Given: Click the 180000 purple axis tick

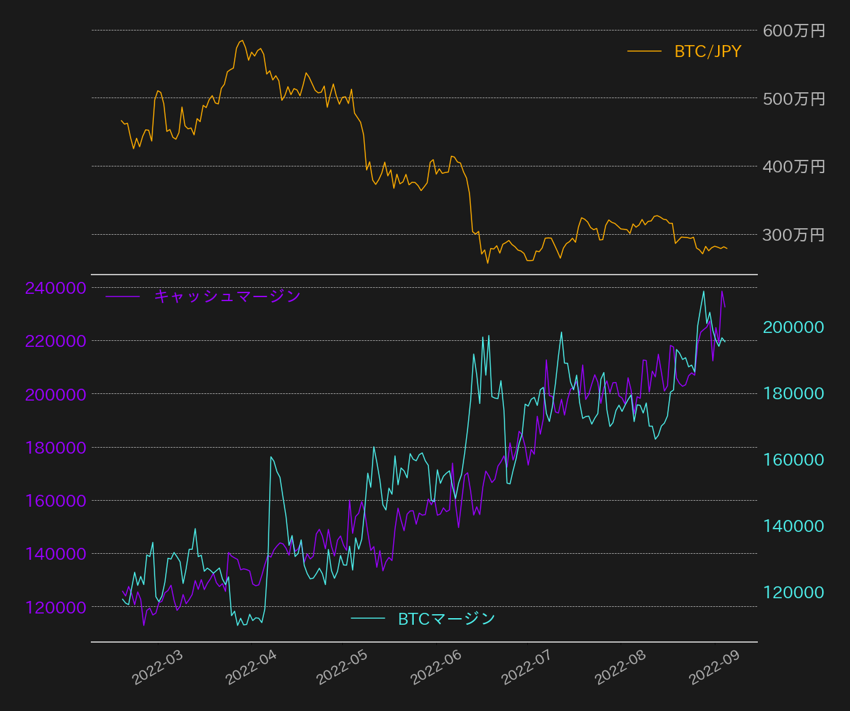Looking at the screenshot, I should (56, 448).
